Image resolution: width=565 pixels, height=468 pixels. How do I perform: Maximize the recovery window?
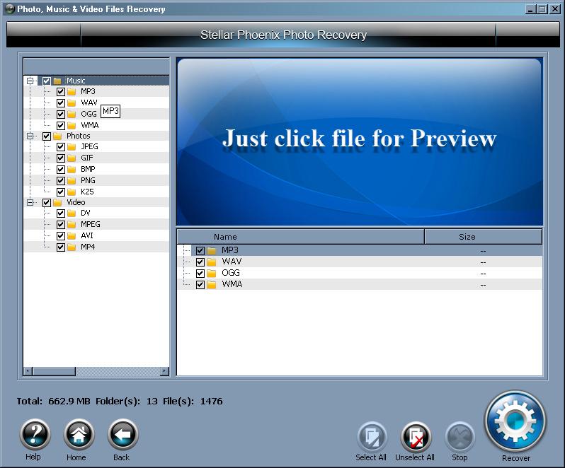[x=542, y=9]
